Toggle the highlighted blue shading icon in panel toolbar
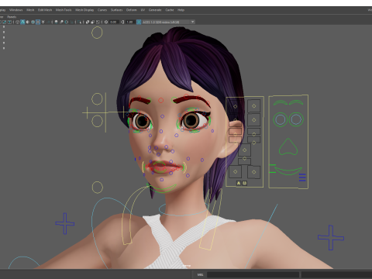This screenshot has width=372, height=279. tap(22, 22)
